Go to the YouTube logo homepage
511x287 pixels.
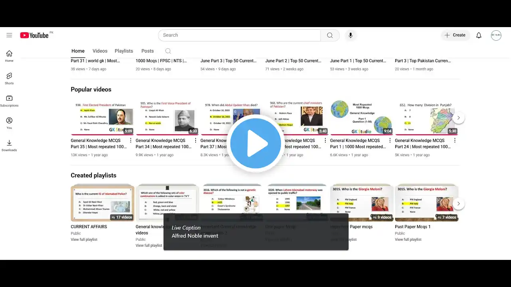[x=34, y=35]
